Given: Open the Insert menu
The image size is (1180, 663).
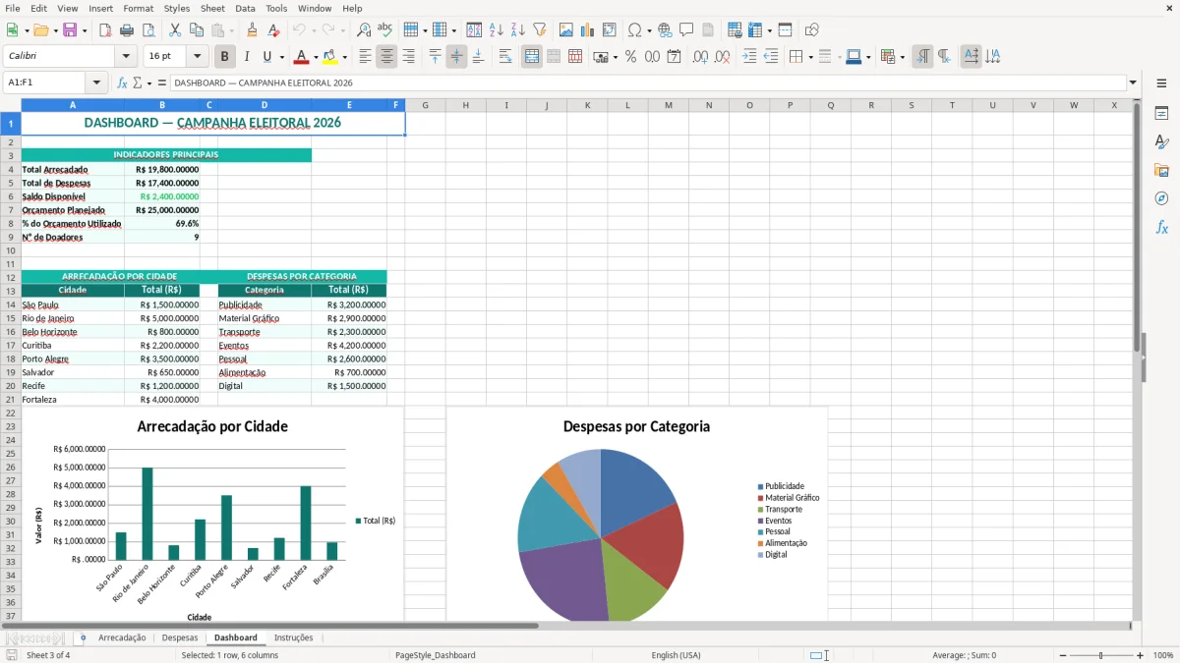Looking at the screenshot, I should pos(100,8).
